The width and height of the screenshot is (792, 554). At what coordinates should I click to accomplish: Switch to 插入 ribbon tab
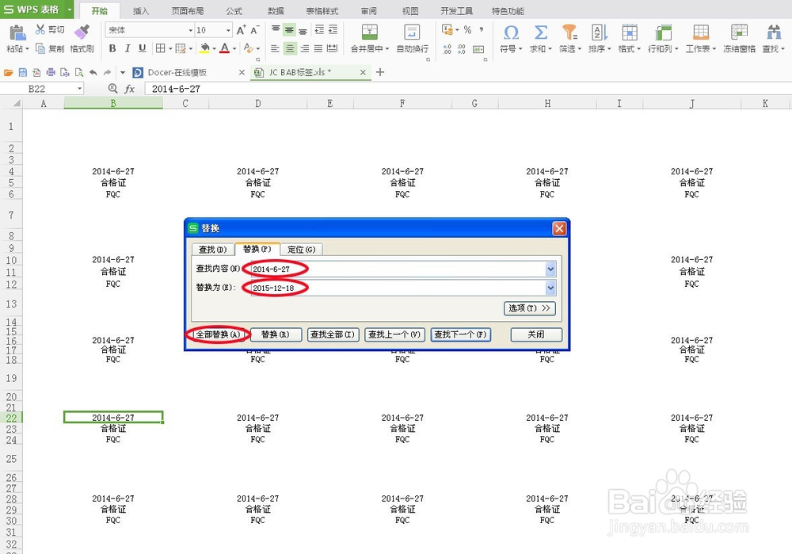click(x=141, y=10)
